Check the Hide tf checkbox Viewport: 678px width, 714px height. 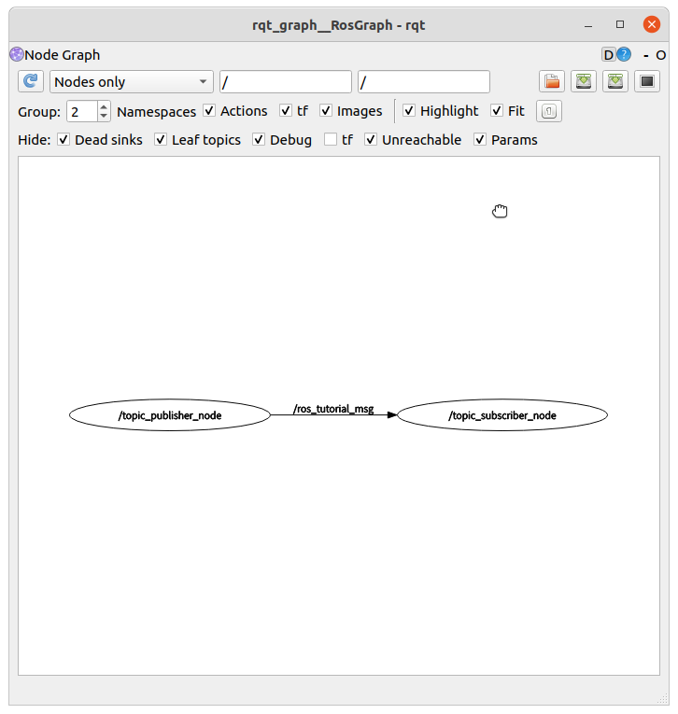(x=331, y=140)
